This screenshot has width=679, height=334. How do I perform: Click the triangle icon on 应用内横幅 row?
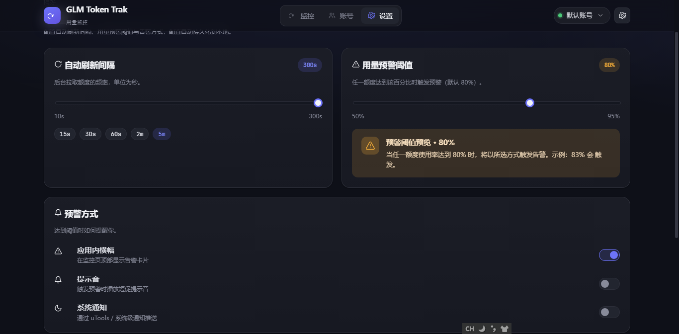point(58,251)
